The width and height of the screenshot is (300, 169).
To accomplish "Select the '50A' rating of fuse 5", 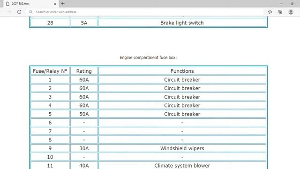I will tap(84, 114).
